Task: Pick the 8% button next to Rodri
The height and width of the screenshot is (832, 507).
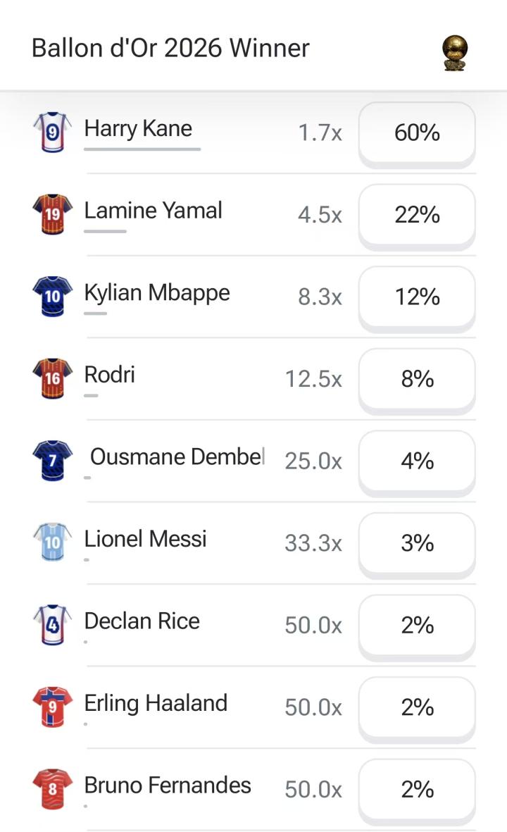Action: (417, 379)
